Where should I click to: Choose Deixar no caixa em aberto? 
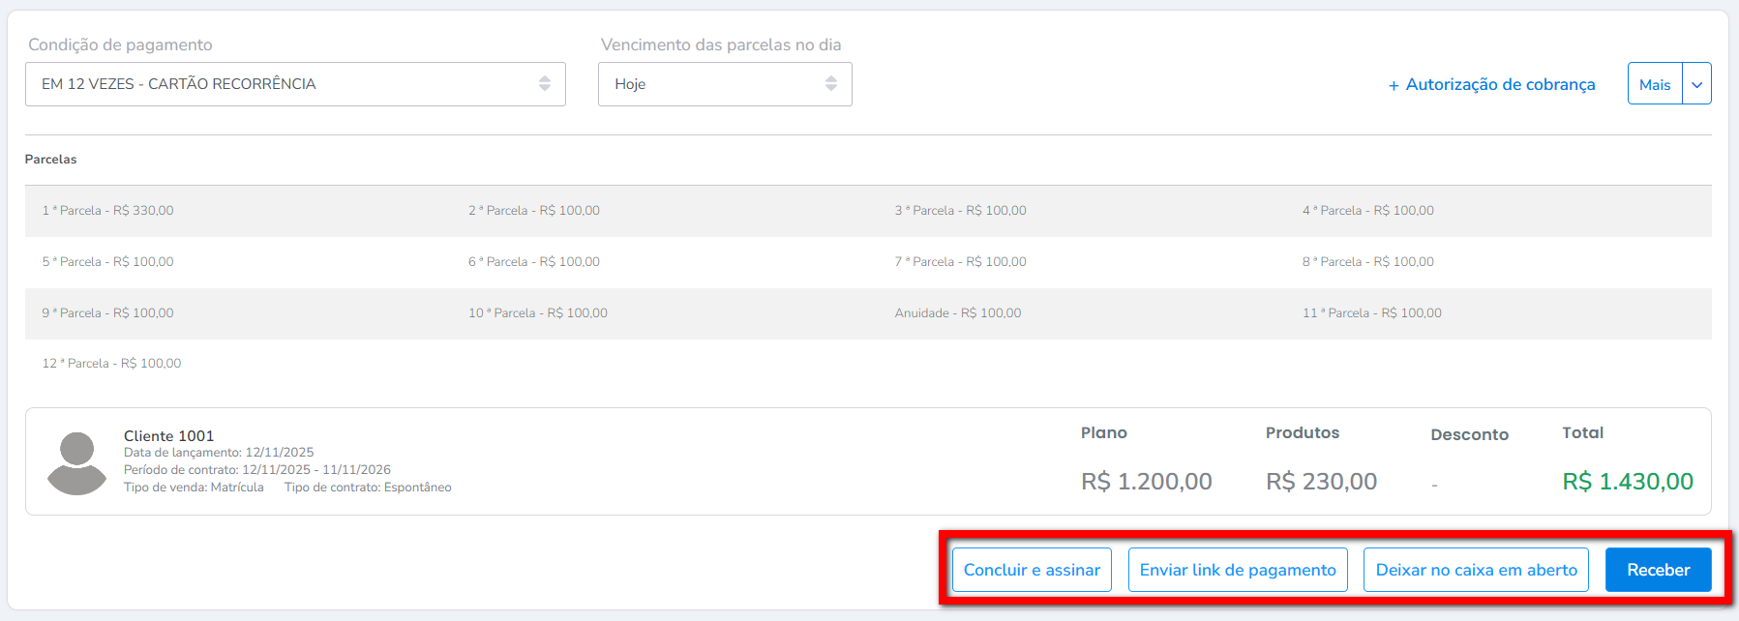tap(1476, 570)
